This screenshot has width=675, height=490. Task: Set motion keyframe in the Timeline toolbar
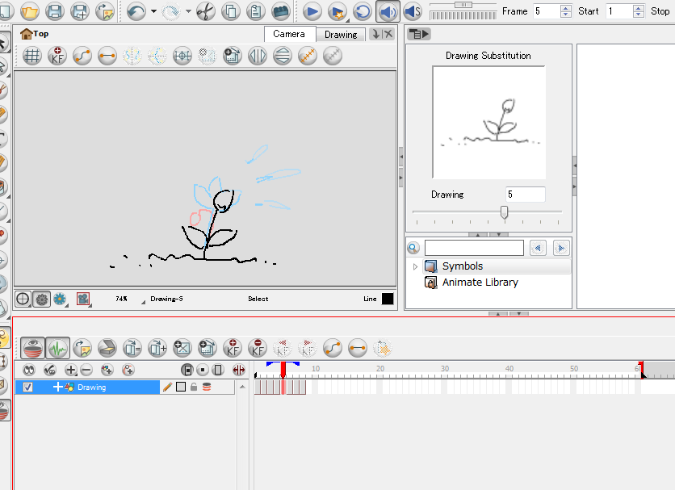(333, 349)
